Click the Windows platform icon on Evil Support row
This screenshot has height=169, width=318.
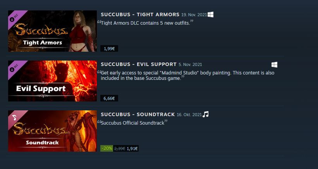[x=274, y=64]
